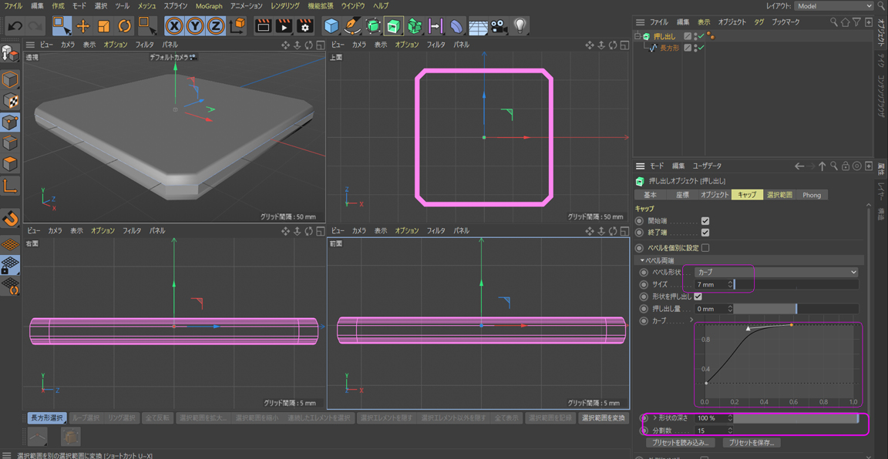Click the light bulb icon
The height and width of the screenshot is (459, 888).
[x=520, y=26]
